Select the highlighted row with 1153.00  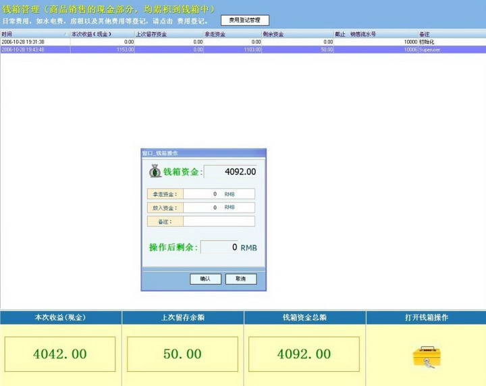[243, 49]
